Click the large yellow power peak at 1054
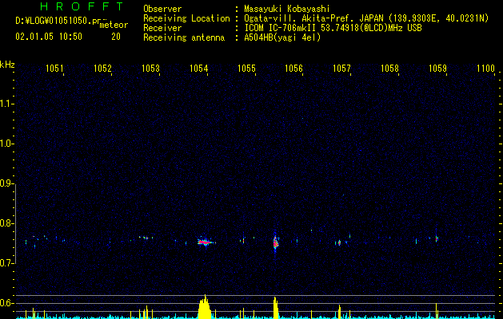503x319 pixels. (x=205, y=307)
